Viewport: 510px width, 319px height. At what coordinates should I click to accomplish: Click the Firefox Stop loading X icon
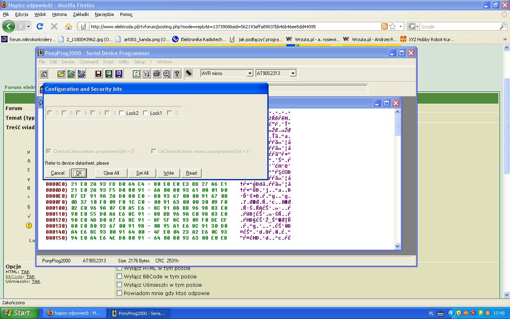[54, 26]
